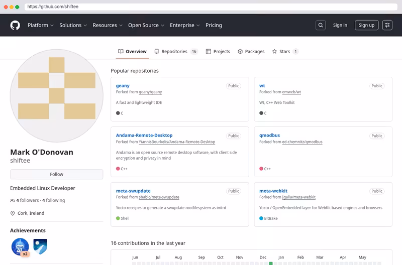
Task: Expand the Enterprise menu
Action: [x=184, y=25]
